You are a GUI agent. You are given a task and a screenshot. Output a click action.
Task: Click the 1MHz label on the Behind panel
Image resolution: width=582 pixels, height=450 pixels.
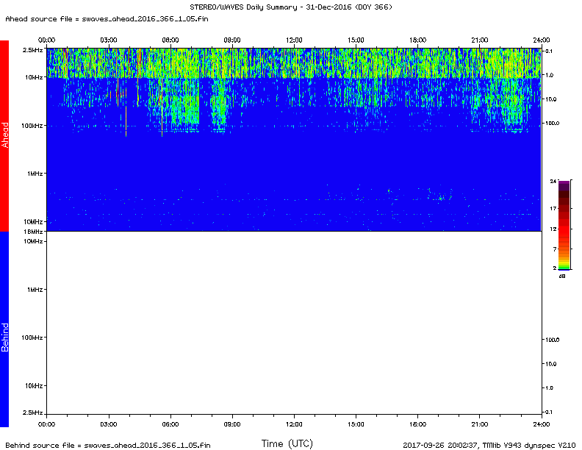pyautogui.click(x=35, y=290)
